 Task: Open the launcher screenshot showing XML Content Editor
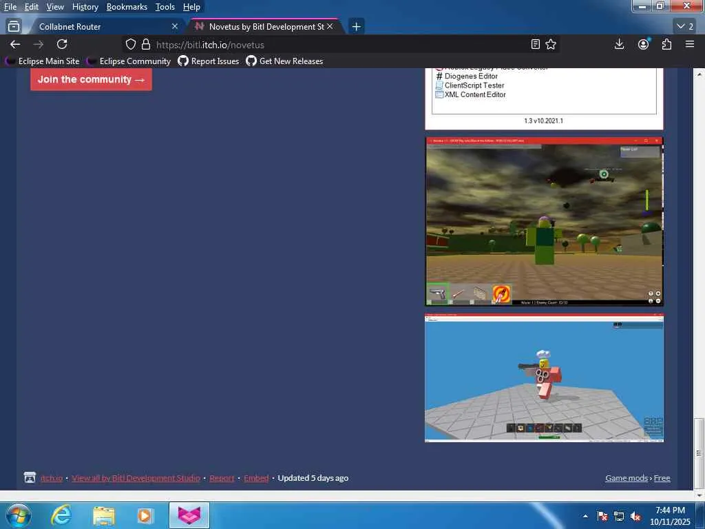tap(544, 98)
